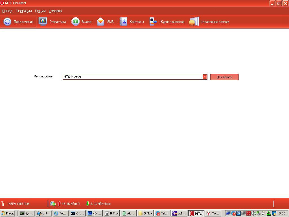Screen dimensions: 289x217
Task: Click the МТ... MTS Connect taskbar button
Action: pyautogui.click(x=196, y=213)
